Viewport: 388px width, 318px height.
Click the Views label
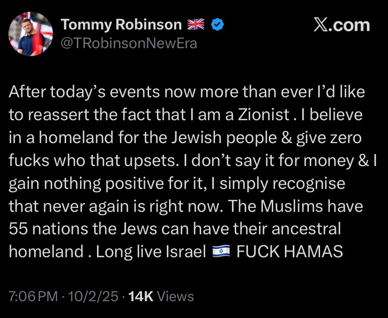pyautogui.click(x=175, y=296)
